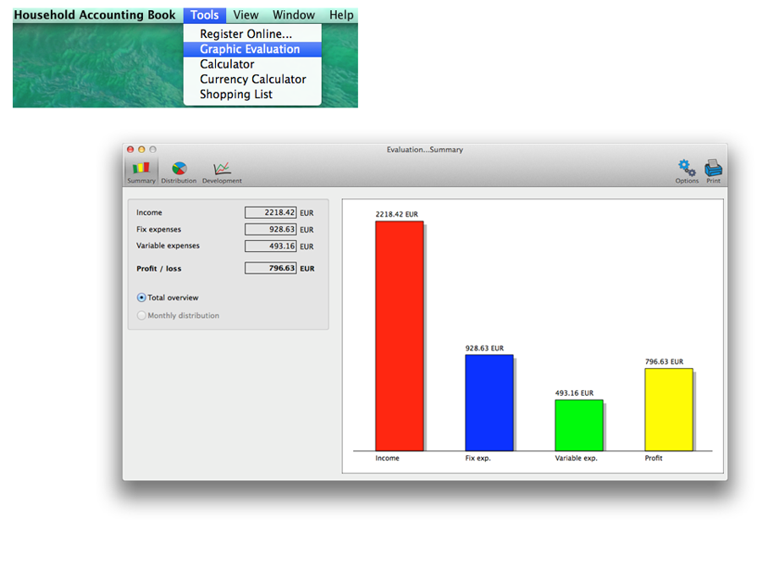The width and height of the screenshot is (762, 571).
Task: Select the Total overview radio button
Action: [141, 298]
